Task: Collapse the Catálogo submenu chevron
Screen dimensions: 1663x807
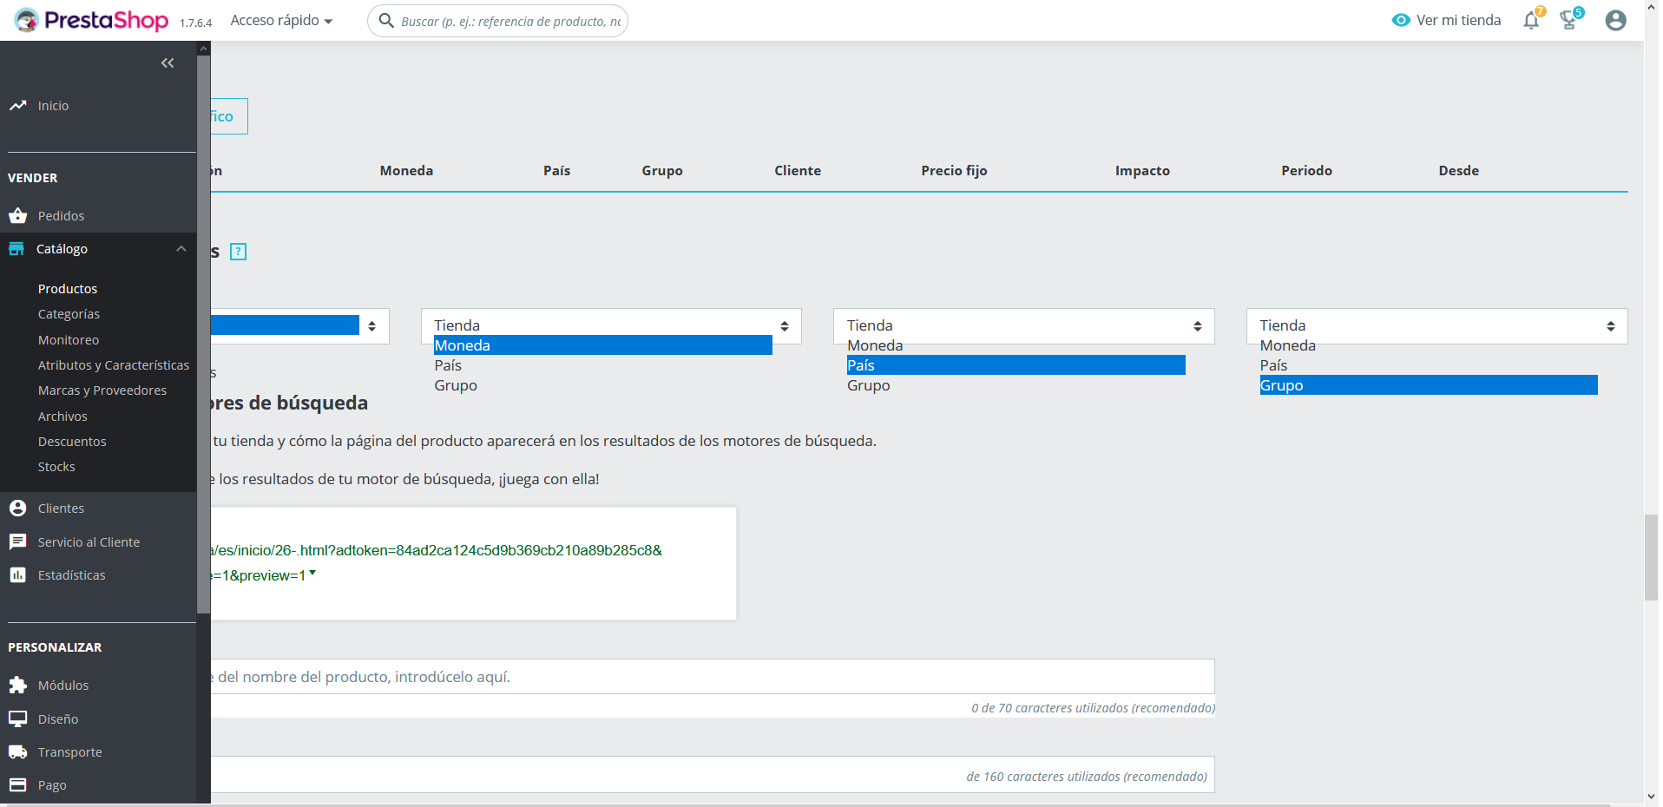Action: click(181, 249)
